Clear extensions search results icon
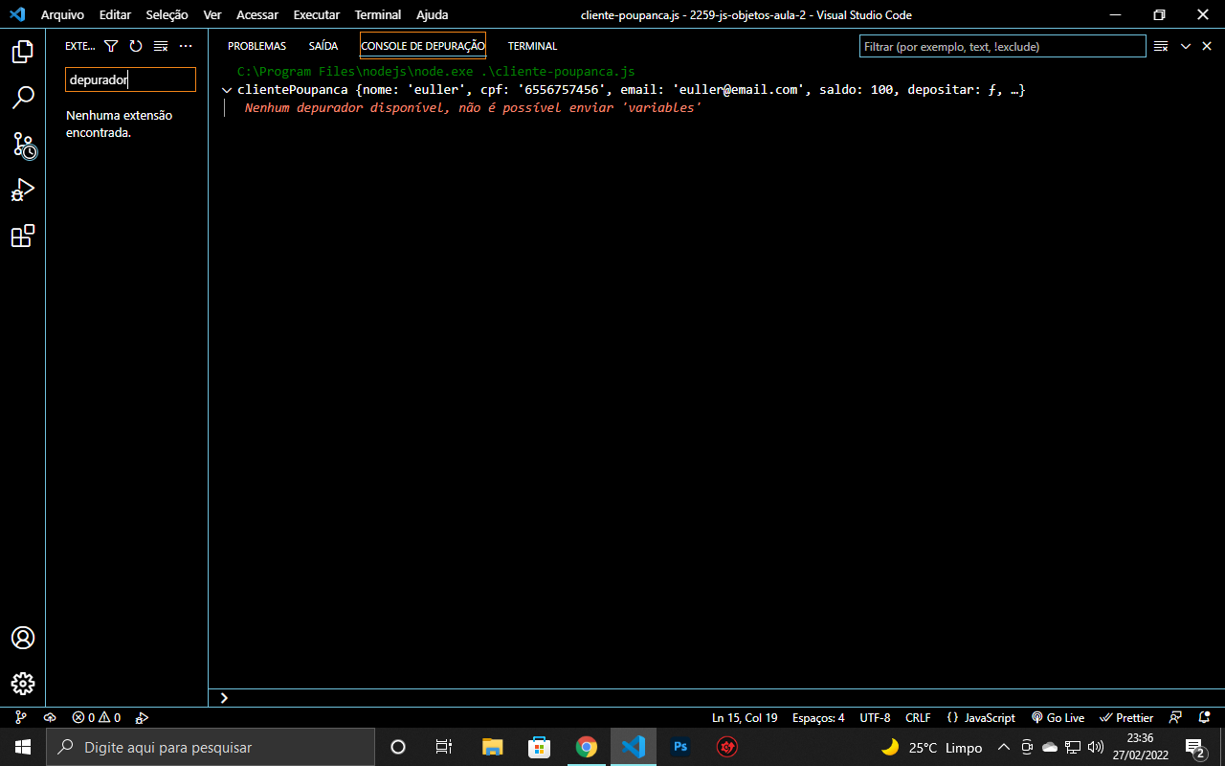Image resolution: width=1225 pixels, height=766 pixels. coord(161,46)
